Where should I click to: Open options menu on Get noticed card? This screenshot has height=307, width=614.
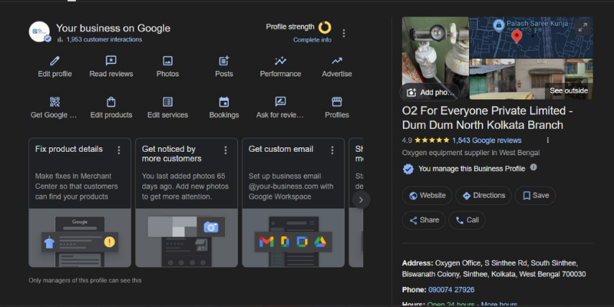coord(226,150)
